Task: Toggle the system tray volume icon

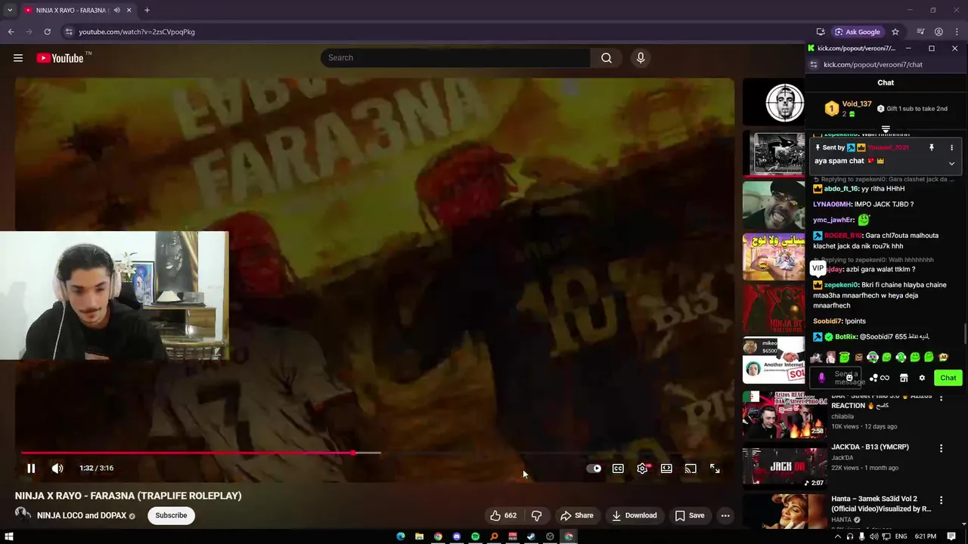Action: coord(873,536)
